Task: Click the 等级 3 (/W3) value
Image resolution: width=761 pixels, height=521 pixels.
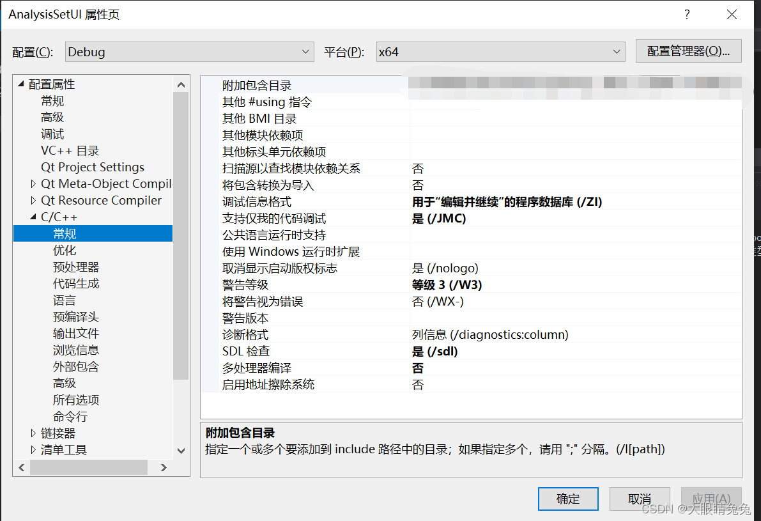Action: pyautogui.click(x=447, y=284)
